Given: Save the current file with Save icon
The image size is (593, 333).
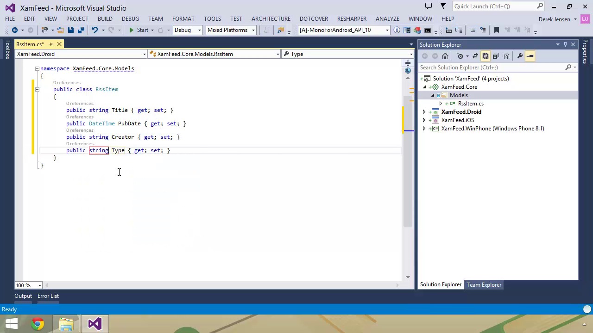Looking at the screenshot, I should (x=70, y=30).
